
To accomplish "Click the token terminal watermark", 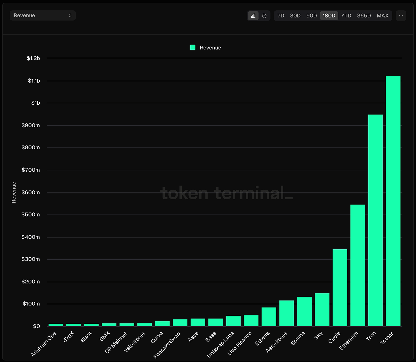I will coord(227,193).
